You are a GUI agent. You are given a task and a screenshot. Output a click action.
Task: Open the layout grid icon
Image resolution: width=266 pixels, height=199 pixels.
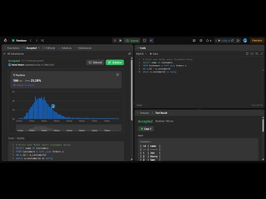point(194,40)
